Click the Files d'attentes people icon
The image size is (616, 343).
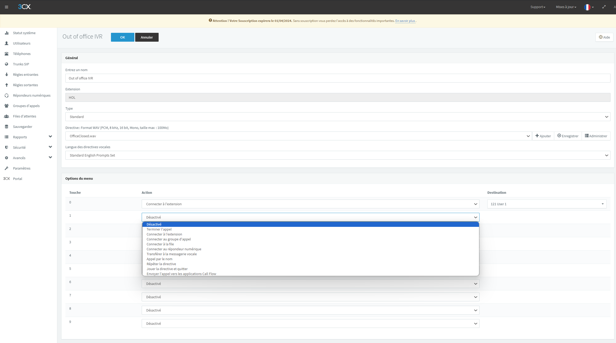click(x=7, y=116)
